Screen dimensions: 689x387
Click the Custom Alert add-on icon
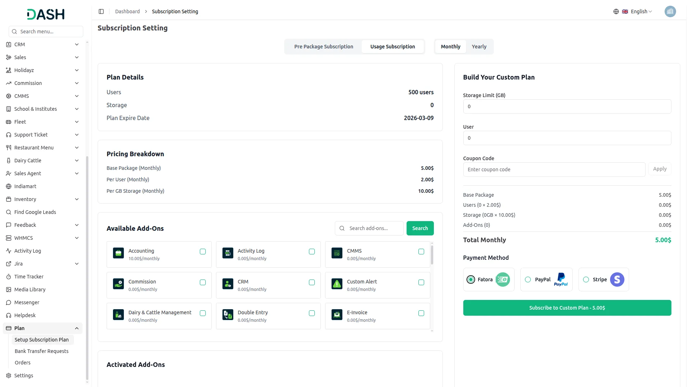(337, 284)
